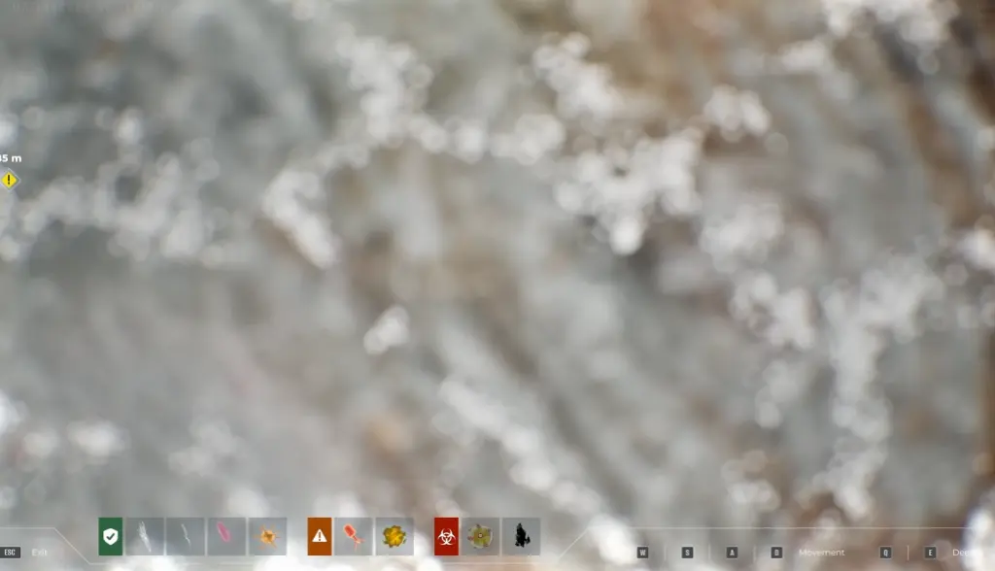Screen dimensions: 995x571
Task: Select the green shield checkmark category icon
Action: tap(111, 537)
